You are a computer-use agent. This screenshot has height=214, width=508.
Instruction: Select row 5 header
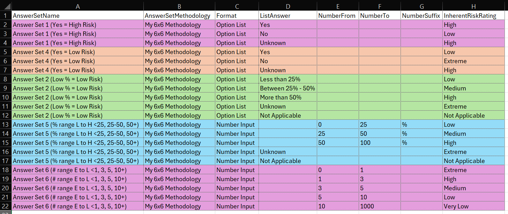coord(6,52)
